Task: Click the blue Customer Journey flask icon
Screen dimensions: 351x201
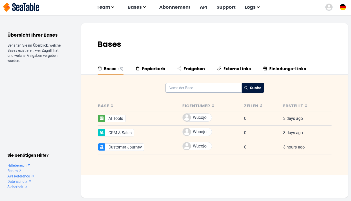Action: coord(102,147)
